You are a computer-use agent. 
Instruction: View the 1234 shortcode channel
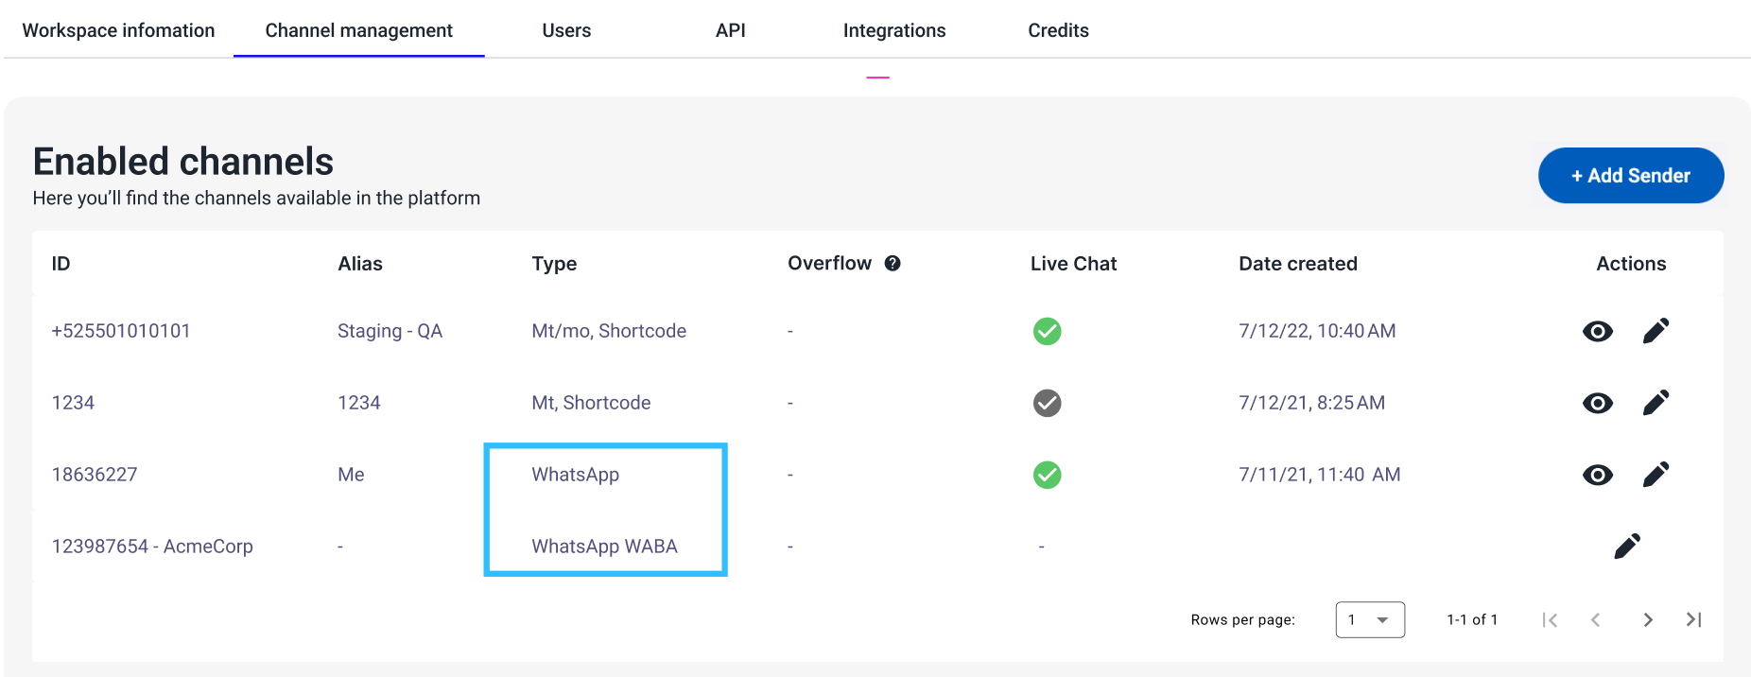point(1598,403)
